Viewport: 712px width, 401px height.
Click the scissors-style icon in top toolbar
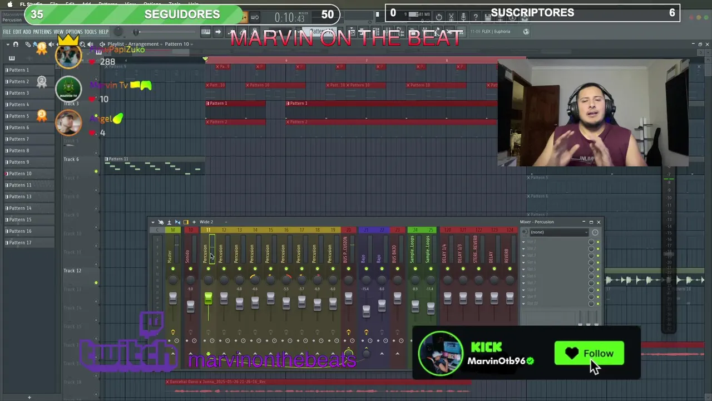tap(451, 17)
